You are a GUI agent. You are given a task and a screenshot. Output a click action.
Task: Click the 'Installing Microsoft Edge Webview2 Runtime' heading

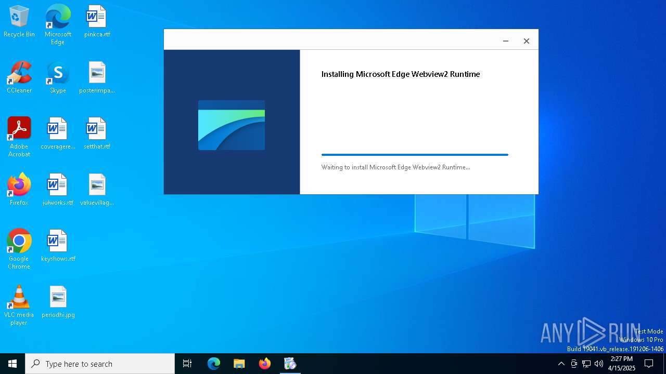401,74
